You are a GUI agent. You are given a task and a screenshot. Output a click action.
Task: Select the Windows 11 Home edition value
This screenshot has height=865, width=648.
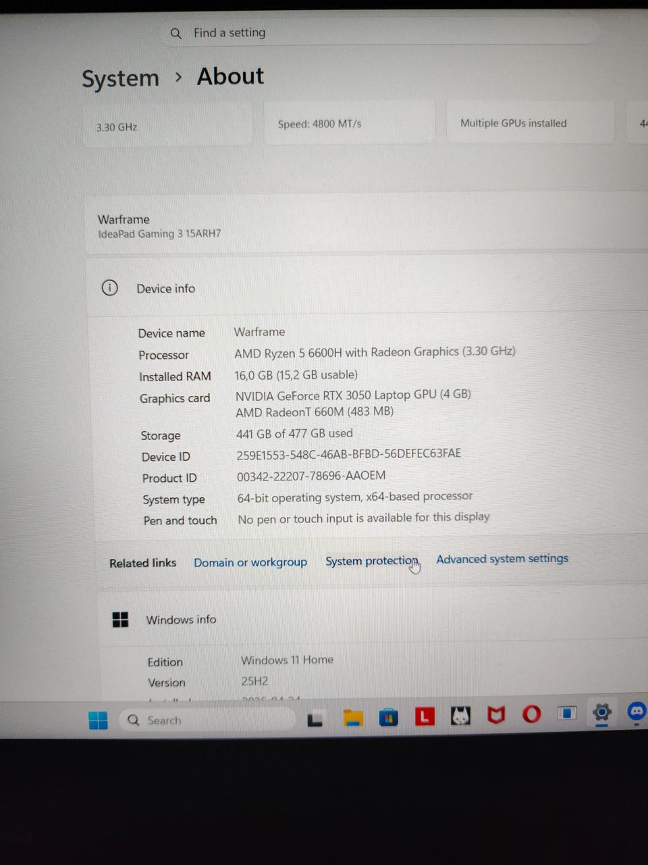click(287, 660)
